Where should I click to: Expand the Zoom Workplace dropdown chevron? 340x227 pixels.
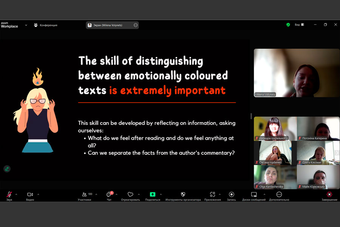click(x=26, y=25)
